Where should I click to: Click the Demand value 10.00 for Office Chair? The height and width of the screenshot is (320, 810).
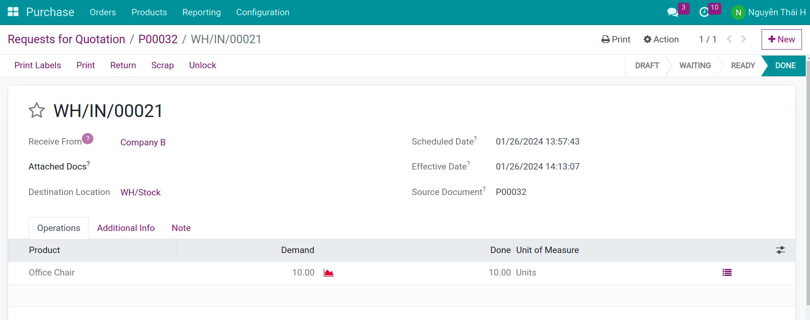point(303,273)
